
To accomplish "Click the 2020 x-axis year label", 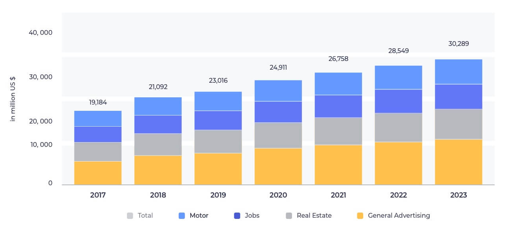I will click(278, 195).
